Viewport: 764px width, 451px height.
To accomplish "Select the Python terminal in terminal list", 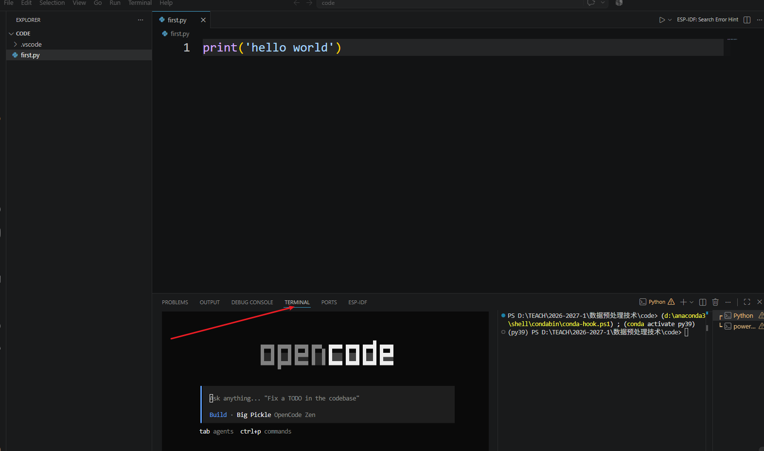I will coord(743,315).
